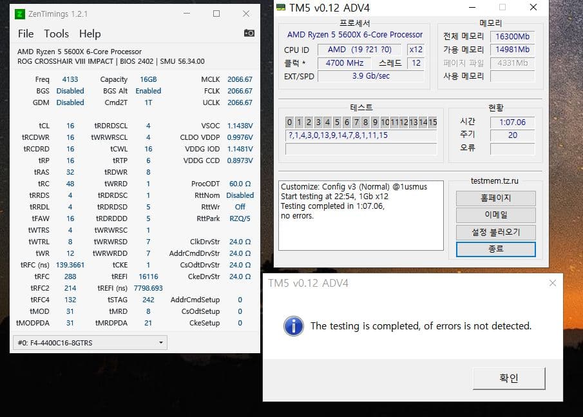Image resolution: width=583 pixels, height=417 pixels.
Task: Click the 14981Mb available memory field
Action: coord(512,50)
